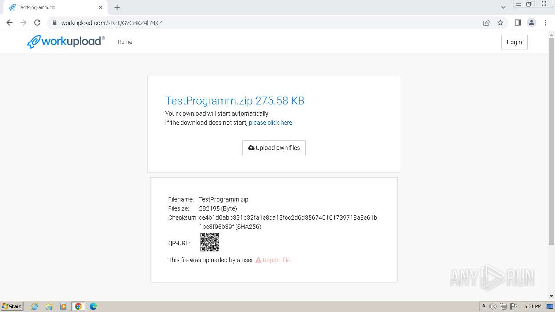Screen dimensions: 555x312
Task: Open media player taskbar icon
Action: point(64,306)
